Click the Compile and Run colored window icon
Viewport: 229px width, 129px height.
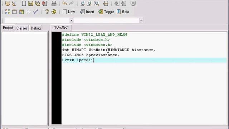21,12
